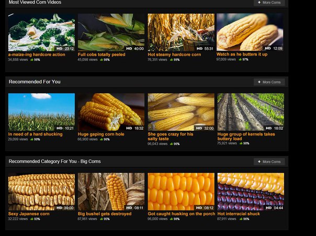
Task: Click the '29,099 views' count text
Action: pyautogui.click(x=18, y=139)
